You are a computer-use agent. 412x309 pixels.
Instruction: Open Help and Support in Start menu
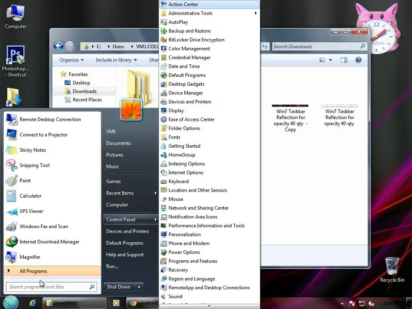point(125,255)
